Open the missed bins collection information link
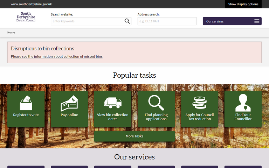This screenshot has width=269, height=168. coord(57,56)
